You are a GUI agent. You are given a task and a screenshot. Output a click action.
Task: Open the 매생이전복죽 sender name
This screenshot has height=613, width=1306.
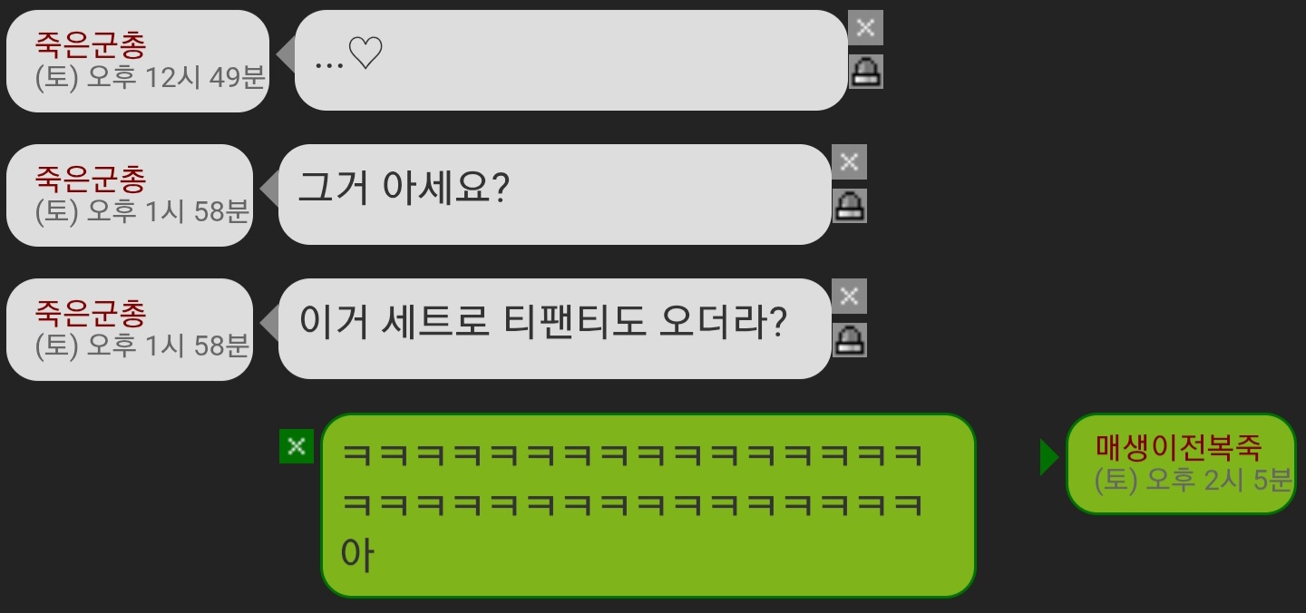click(1179, 447)
